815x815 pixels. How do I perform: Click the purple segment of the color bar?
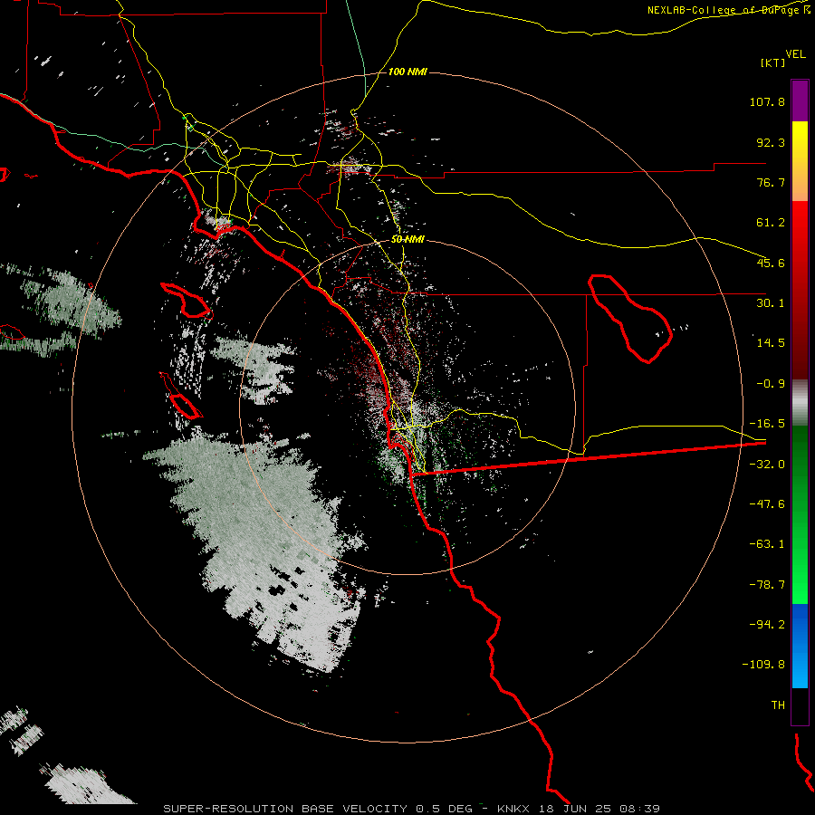click(800, 101)
